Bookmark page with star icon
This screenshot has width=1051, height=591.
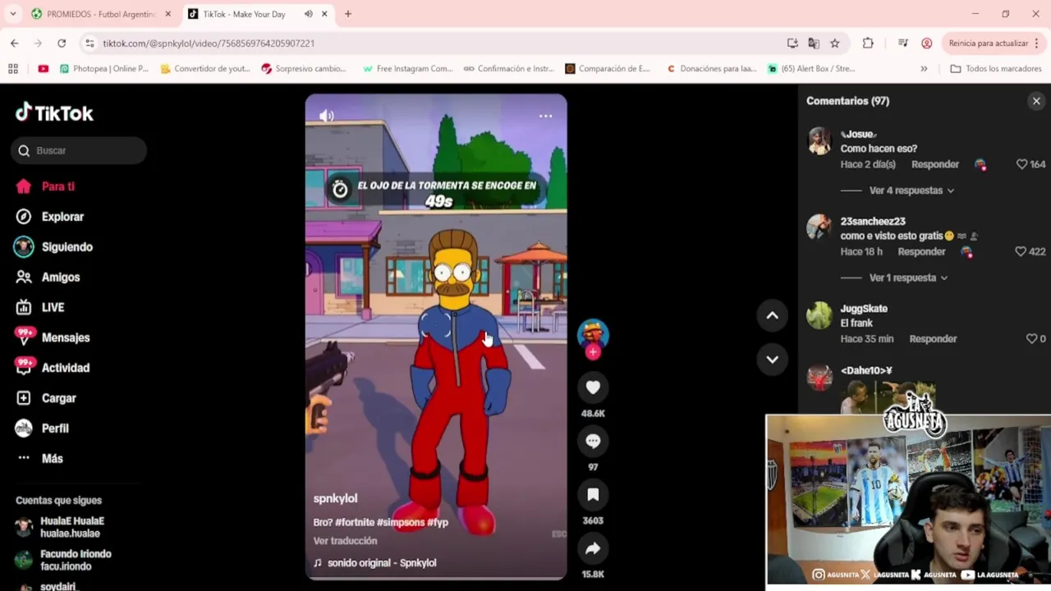pos(835,43)
